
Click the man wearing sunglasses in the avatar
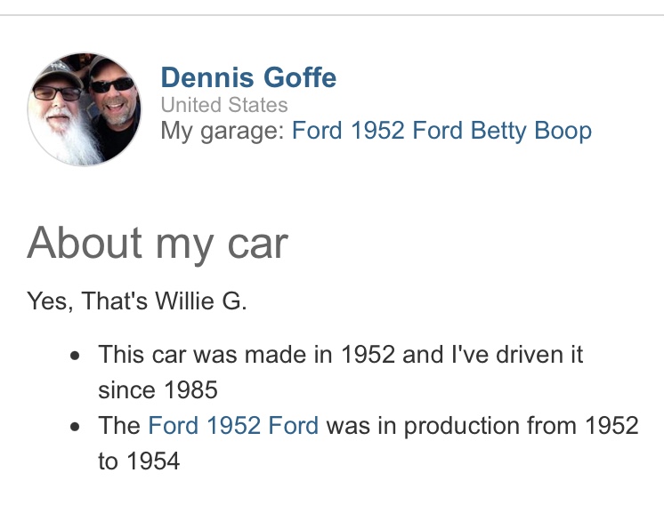tap(112, 100)
